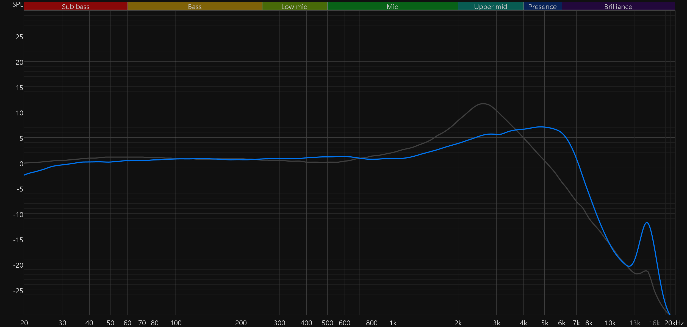Click the 20kHz label on frequency axis
Screen dimensions: 687x327
coord(674,323)
